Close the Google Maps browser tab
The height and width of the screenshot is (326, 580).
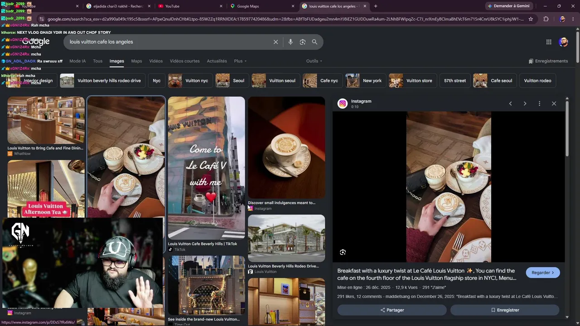coord(293,6)
